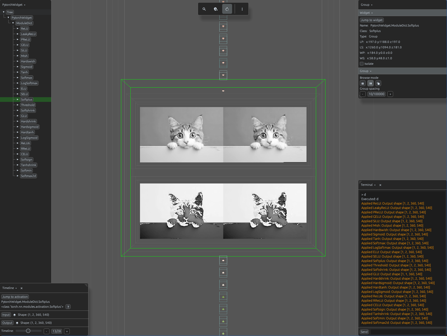
Task: Open the Terminal panel dropdown
Action: (368, 185)
